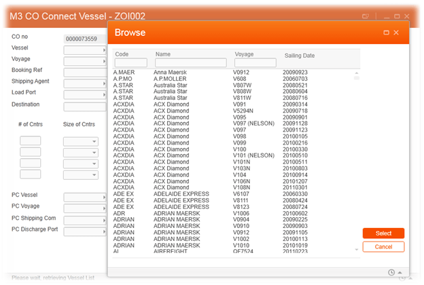
Task: Select ADELAIDE EXPRESS voyage V6107 row
Action: tap(204, 194)
